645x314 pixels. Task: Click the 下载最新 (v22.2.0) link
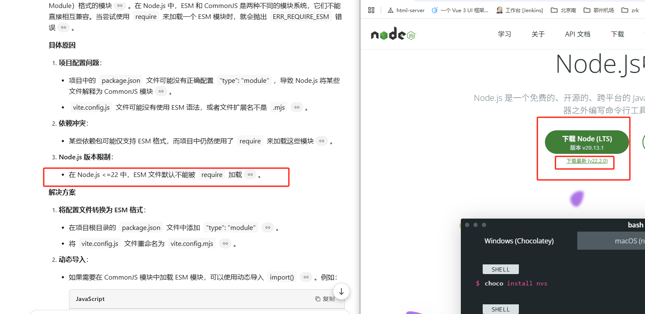tap(584, 161)
